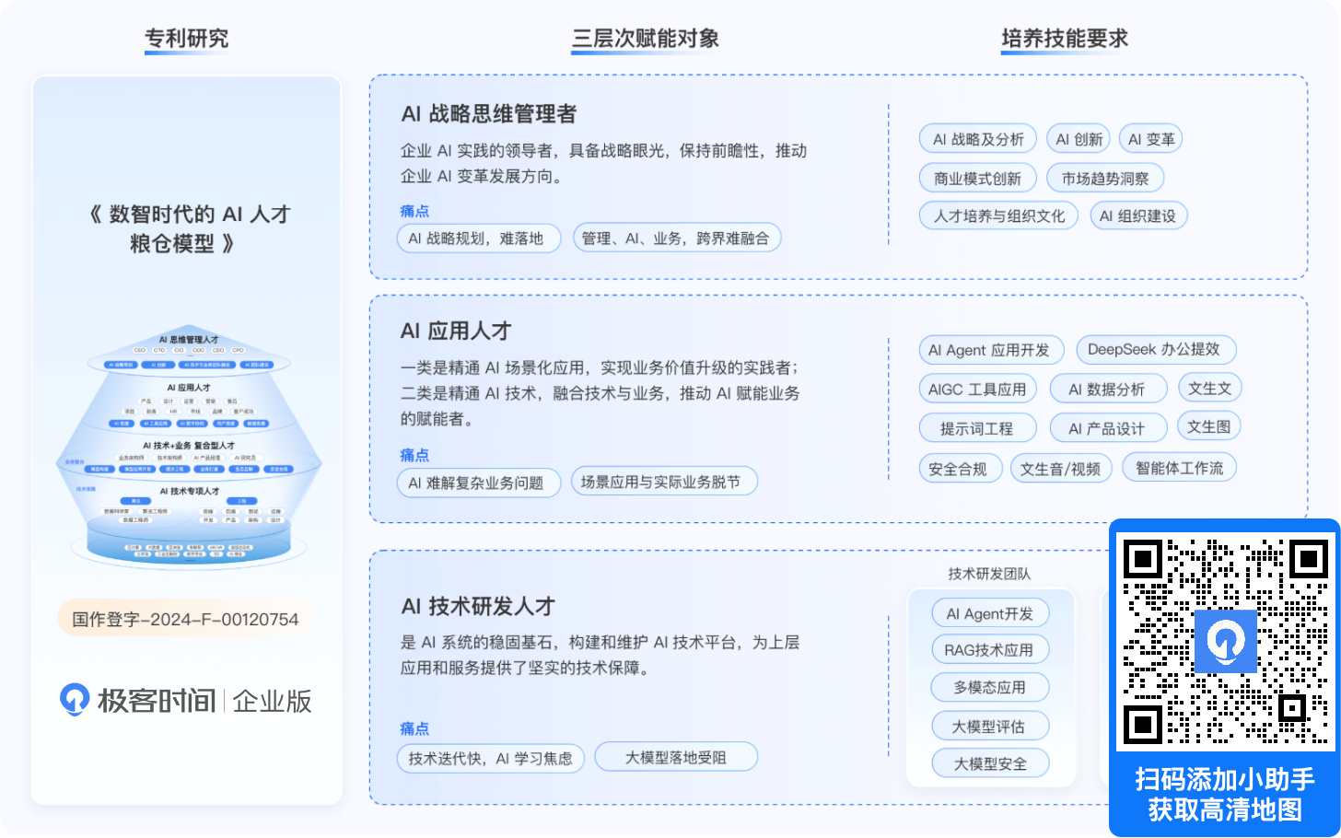The image size is (1341, 838).
Task: Select the 大模型安全 skill tag
Action: point(991,763)
